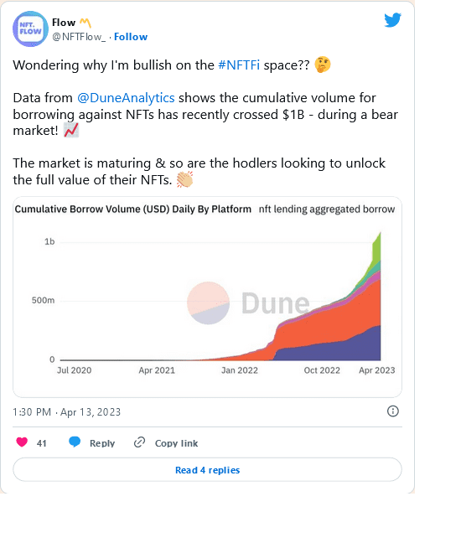Click Read 4 replies button
This screenshot has height=548, width=461.
point(207,470)
